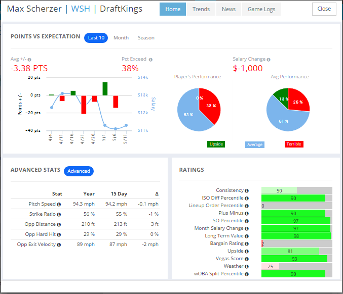Click Plus Minus info icon
The height and width of the screenshot is (294, 343).
[x=247, y=214]
